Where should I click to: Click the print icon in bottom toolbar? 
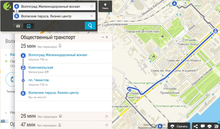[x=209, y=126]
